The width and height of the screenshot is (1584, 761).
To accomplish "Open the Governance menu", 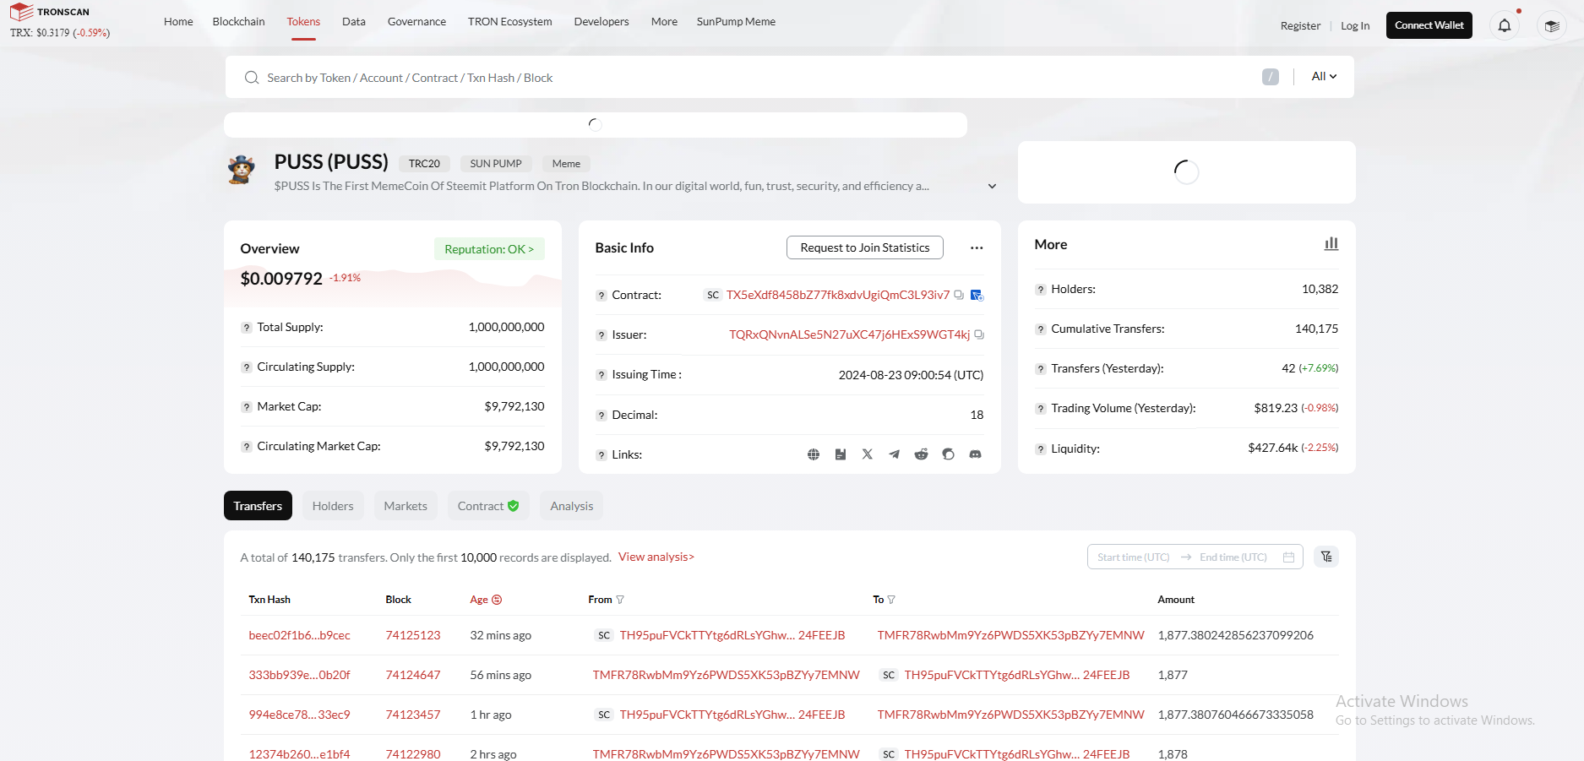I will click(x=416, y=22).
